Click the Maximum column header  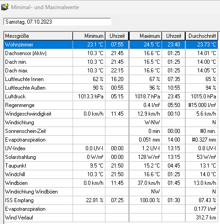146,36
